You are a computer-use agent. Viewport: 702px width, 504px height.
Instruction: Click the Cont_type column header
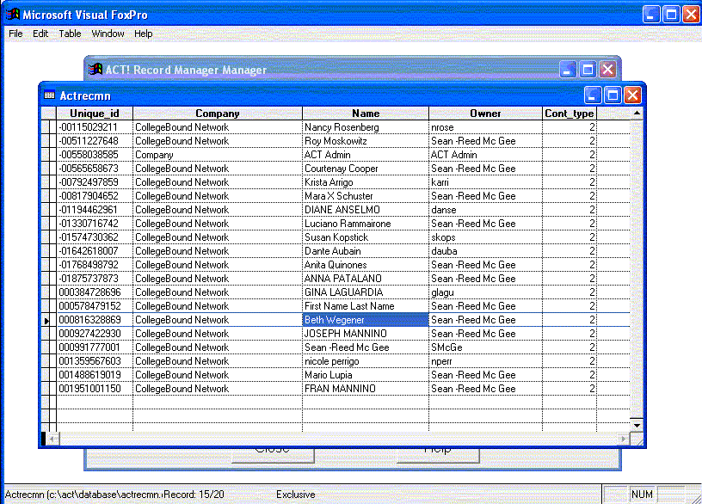click(x=569, y=114)
